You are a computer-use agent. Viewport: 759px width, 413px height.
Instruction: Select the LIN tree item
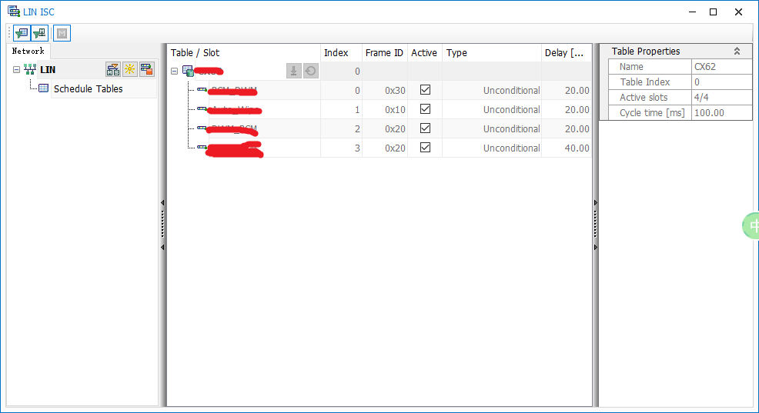(48, 70)
